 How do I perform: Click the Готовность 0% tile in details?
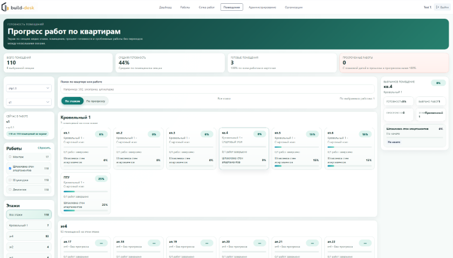click(x=399, y=102)
